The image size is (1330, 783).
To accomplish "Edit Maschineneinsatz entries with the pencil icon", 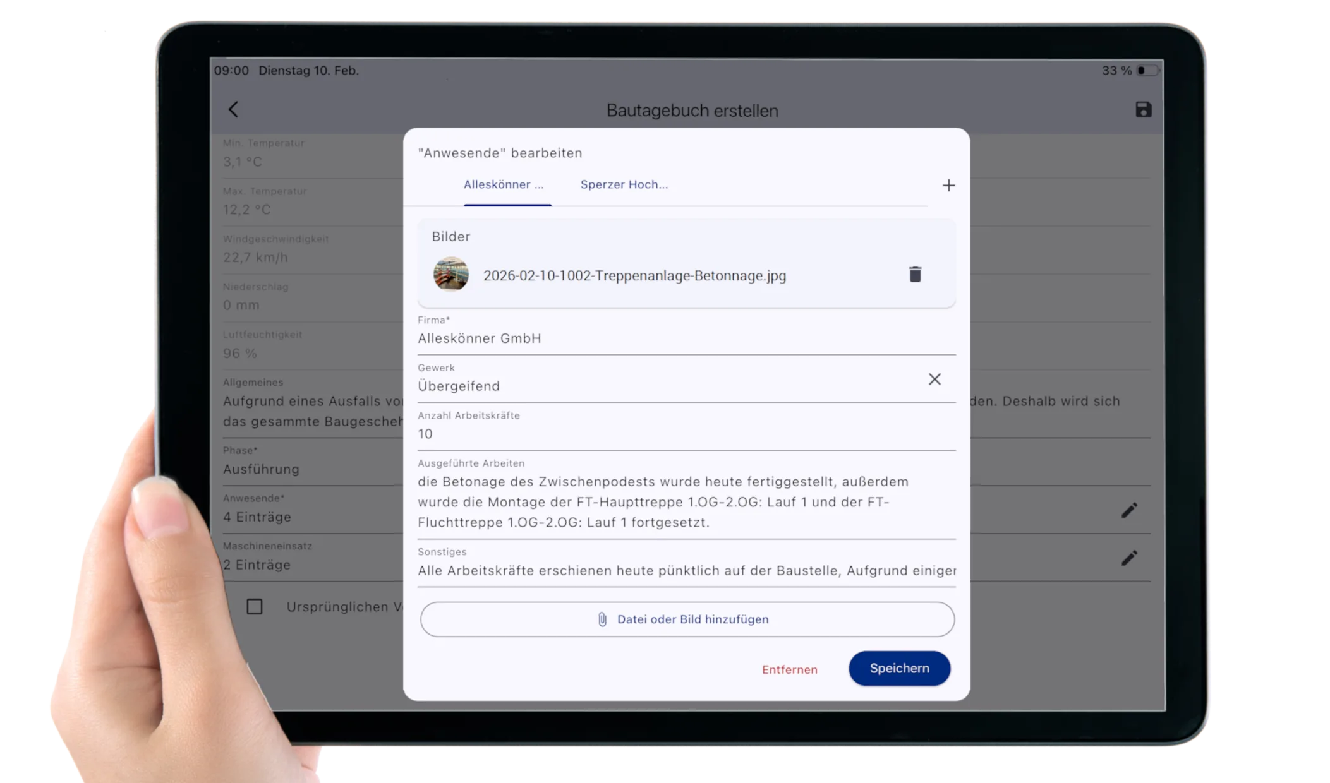I will (x=1128, y=558).
